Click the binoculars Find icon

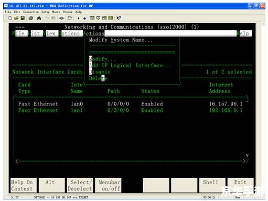[x=39, y=18]
